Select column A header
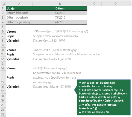 [19, 4]
